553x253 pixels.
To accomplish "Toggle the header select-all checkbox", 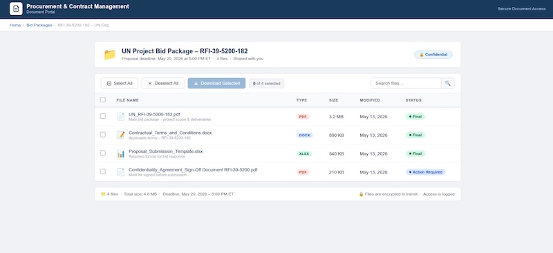I will 102,100.
